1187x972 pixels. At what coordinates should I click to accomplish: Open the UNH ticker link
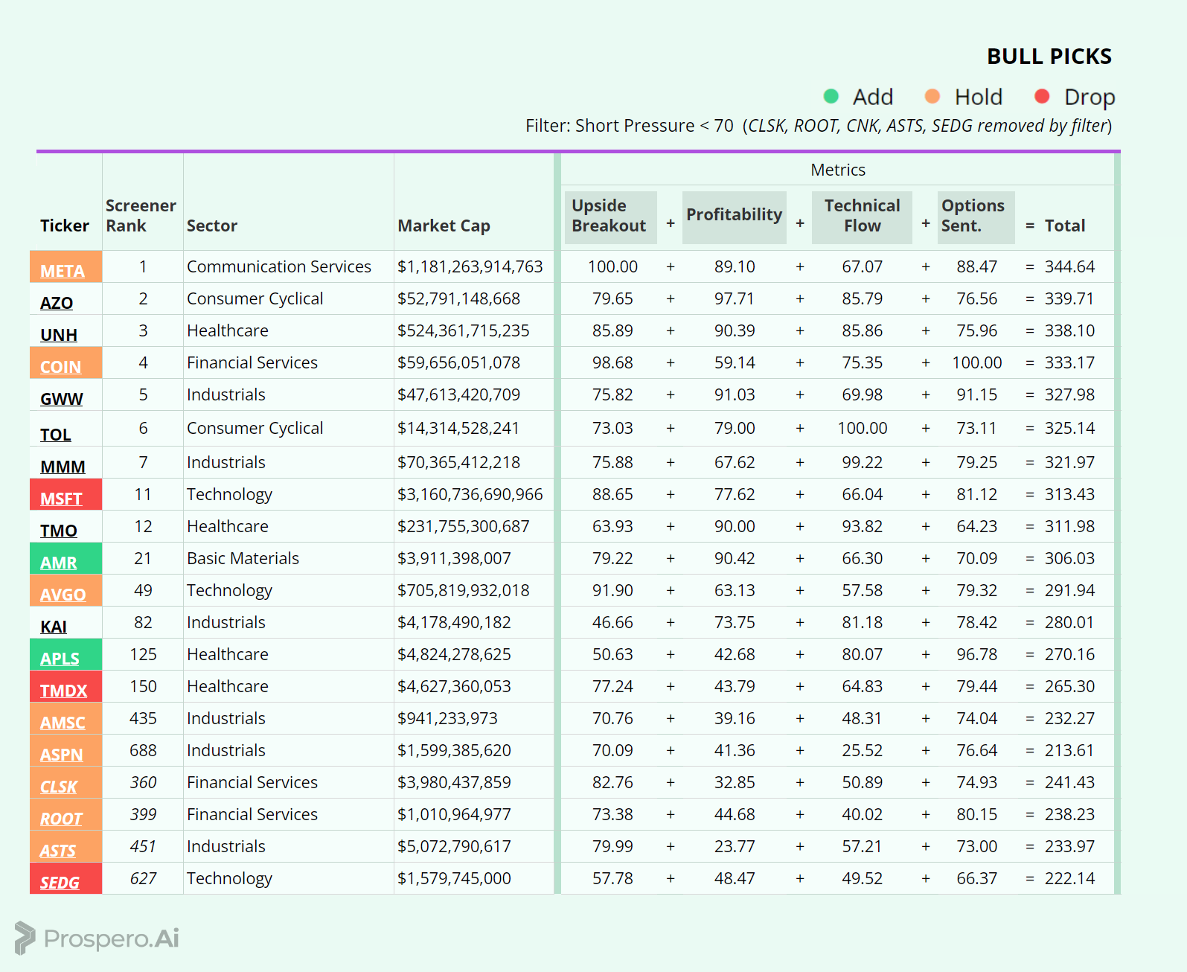(59, 335)
